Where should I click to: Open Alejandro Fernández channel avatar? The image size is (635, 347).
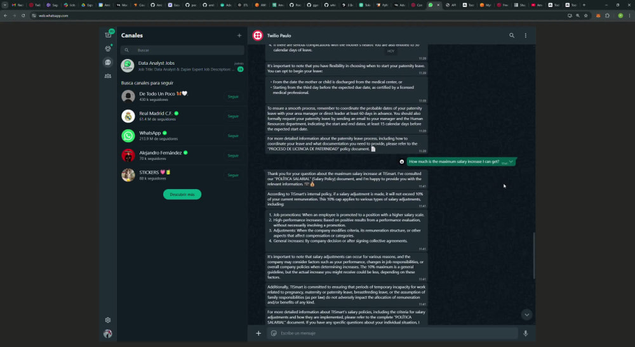pos(128,155)
